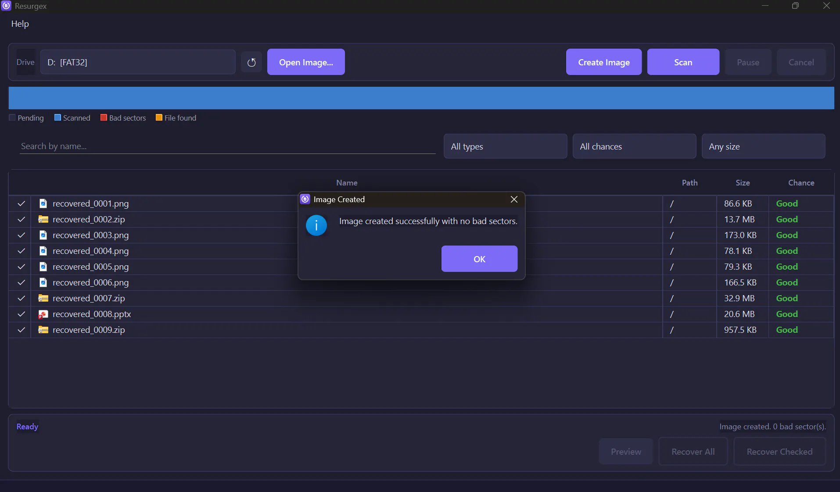840x492 pixels.
Task: Open the All chances filter dropdown
Action: coord(634,146)
